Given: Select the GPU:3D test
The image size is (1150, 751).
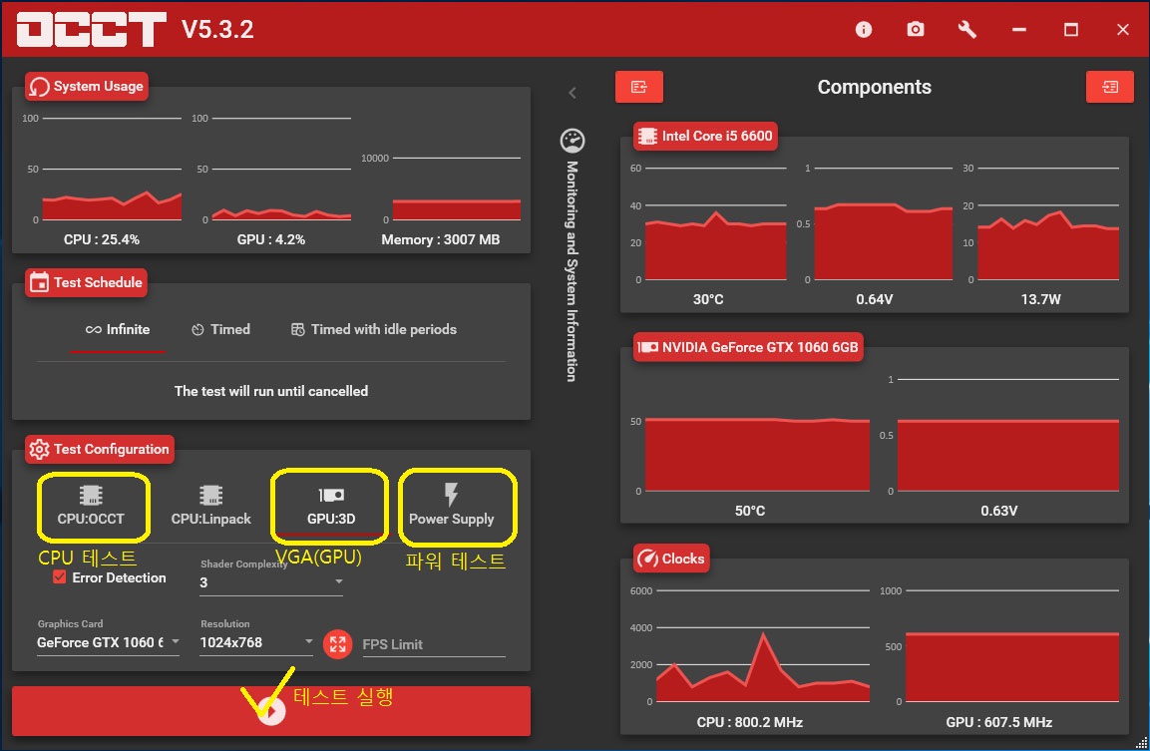Looking at the screenshot, I should [x=331, y=506].
